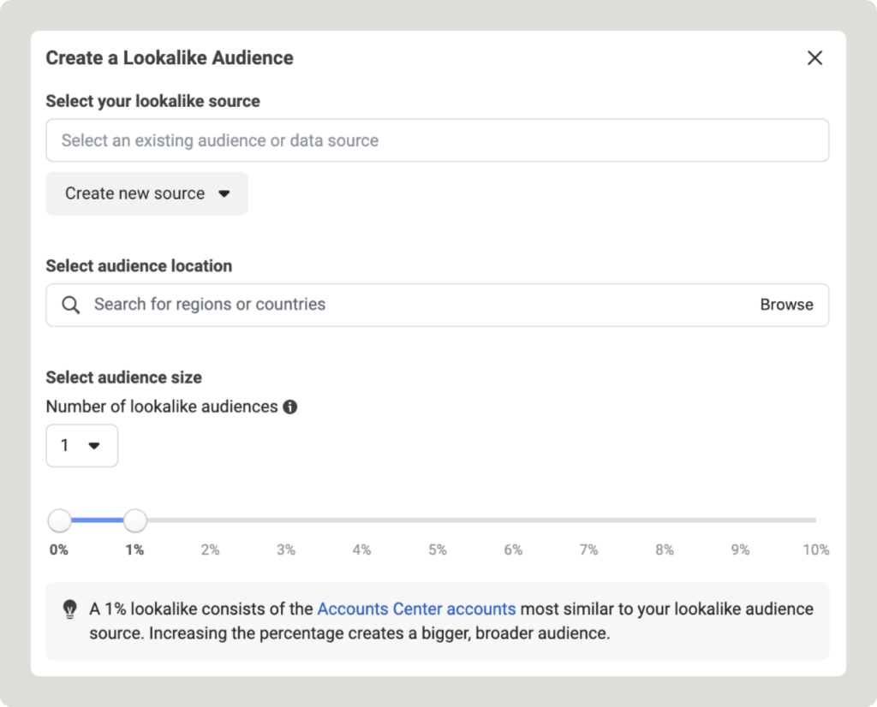Viewport: 877px width, 707px height.
Task: Click the X icon to dismiss the dialog
Action: (814, 58)
